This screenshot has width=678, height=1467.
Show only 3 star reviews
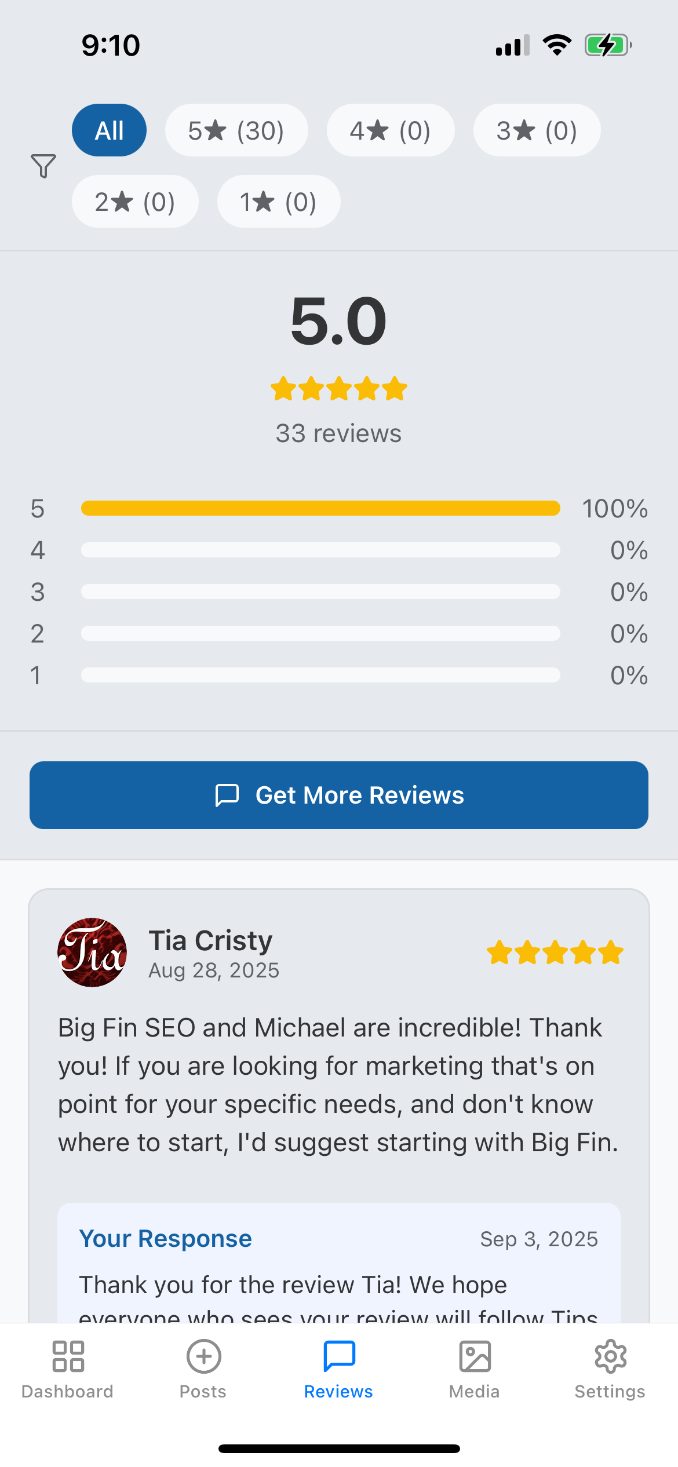tap(537, 130)
